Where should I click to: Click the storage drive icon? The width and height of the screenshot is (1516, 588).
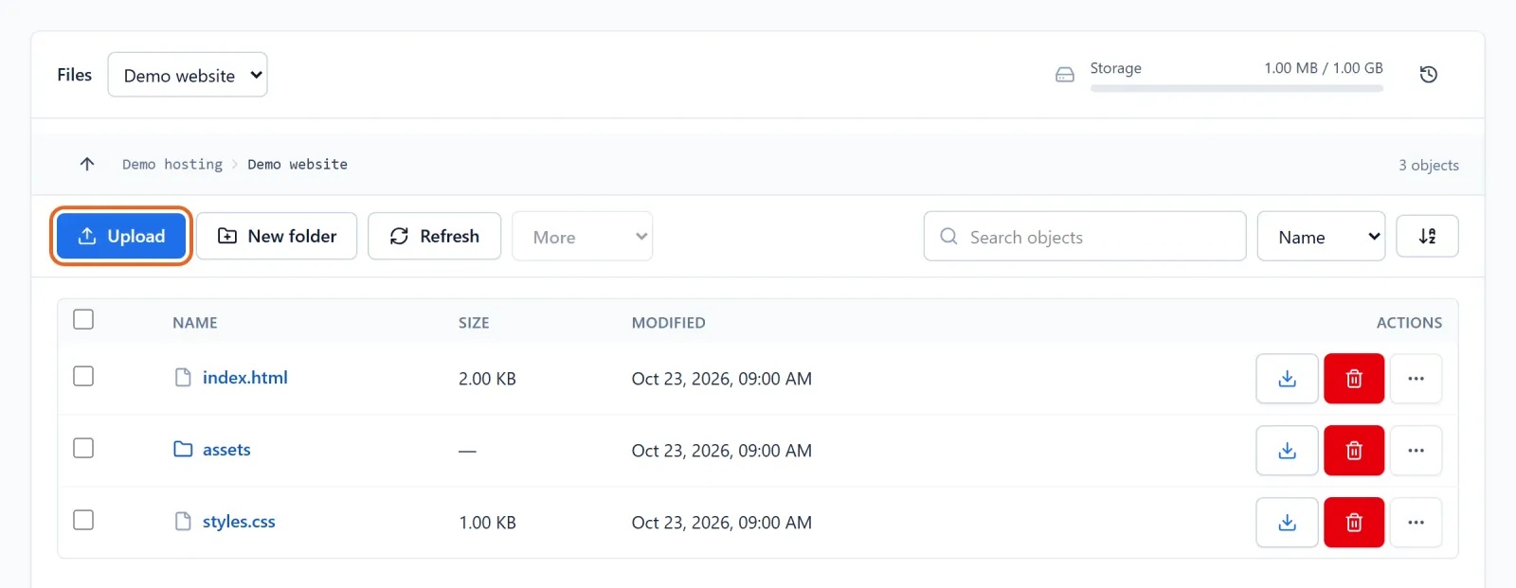[x=1065, y=75]
